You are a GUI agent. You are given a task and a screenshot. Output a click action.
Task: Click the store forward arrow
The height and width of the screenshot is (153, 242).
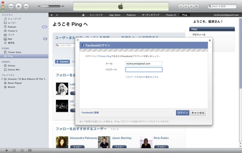click(x=57, y=15)
